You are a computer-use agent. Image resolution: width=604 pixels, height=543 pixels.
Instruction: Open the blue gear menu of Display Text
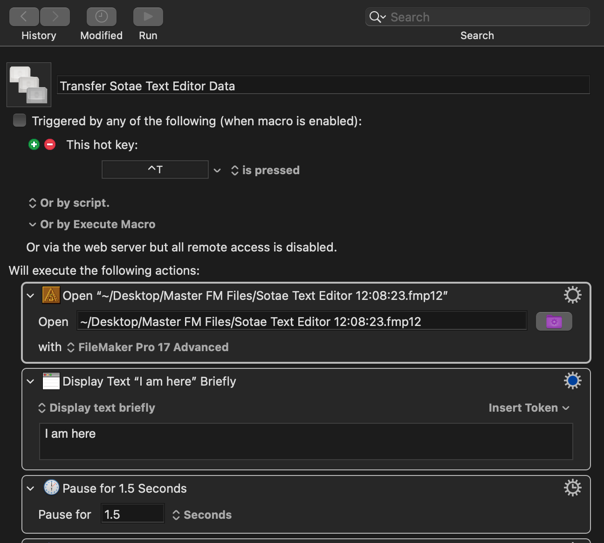(x=573, y=380)
